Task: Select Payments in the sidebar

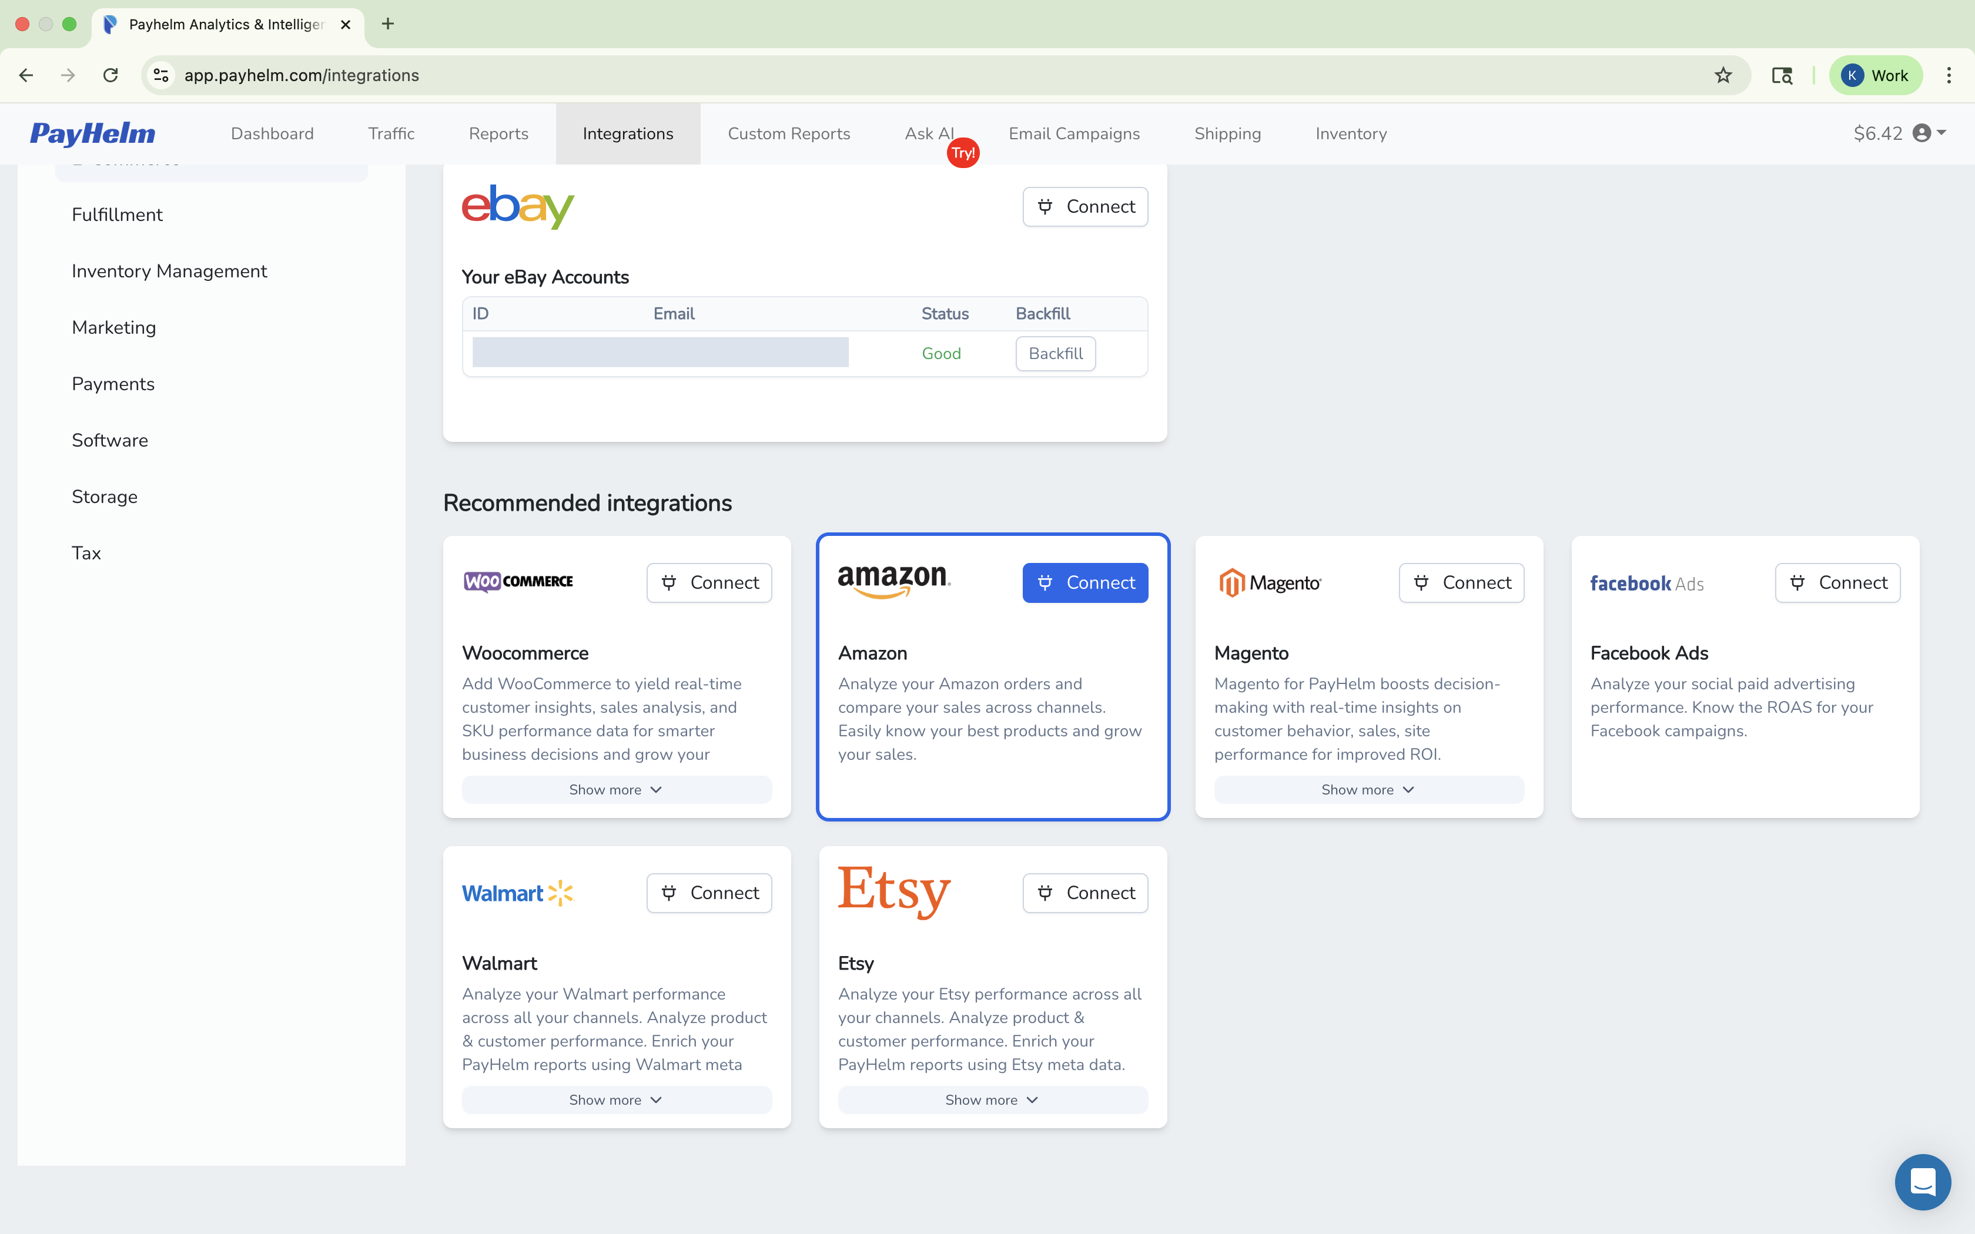Action: [113, 384]
